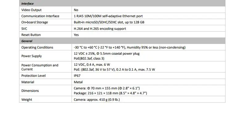This screenshot has width=244, height=125.
Task: Click the microSD slot 128 GB text
Action: click(109, 22)
